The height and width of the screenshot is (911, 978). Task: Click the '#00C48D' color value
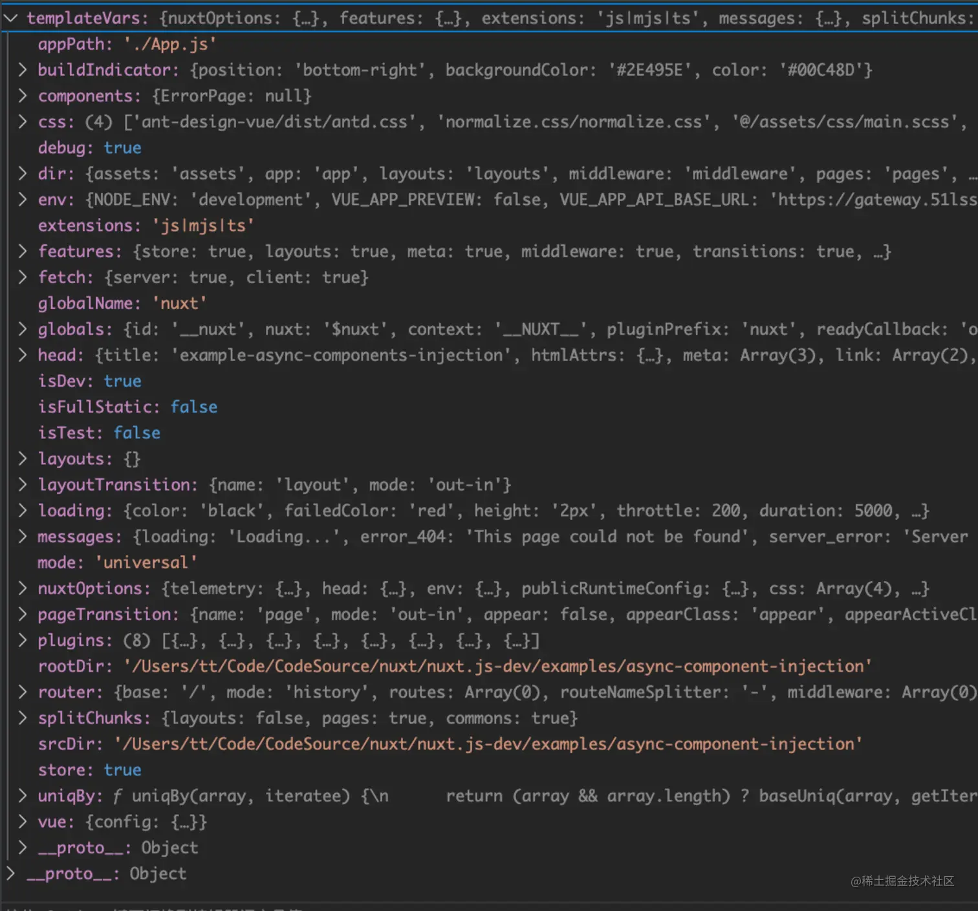[x=821, y=70]
